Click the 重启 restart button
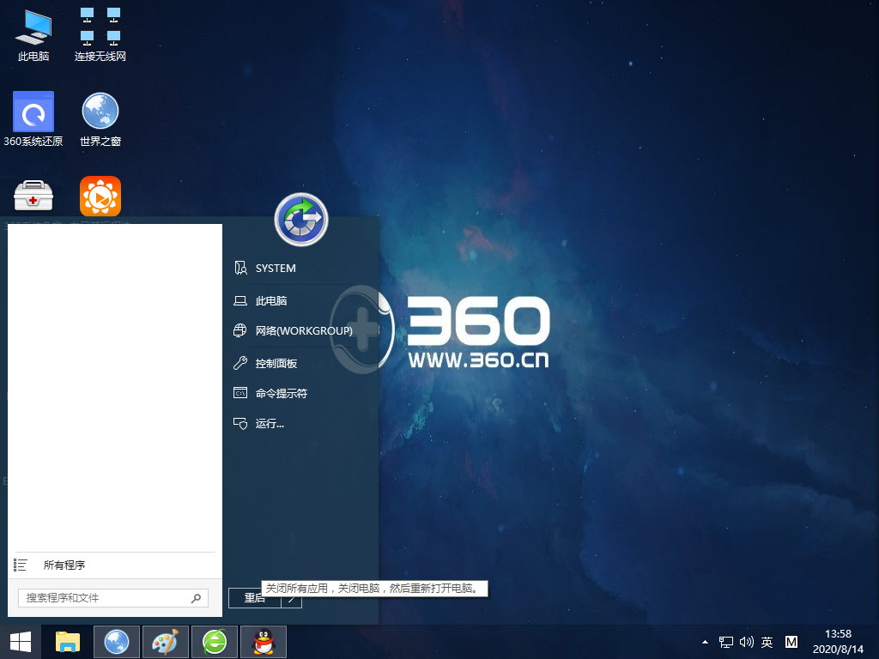 (x=254, y=598)
